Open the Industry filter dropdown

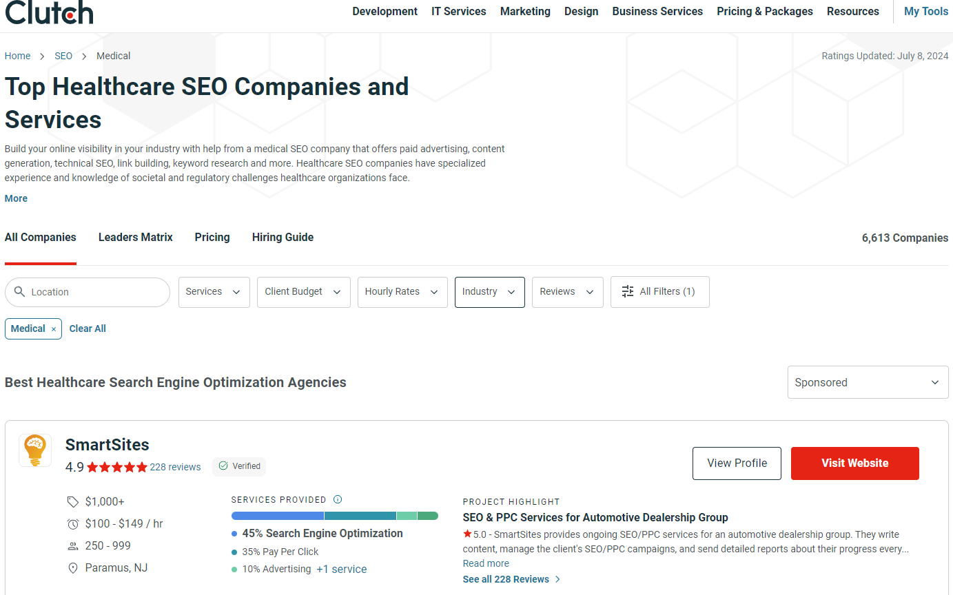(x=490, y=292)
